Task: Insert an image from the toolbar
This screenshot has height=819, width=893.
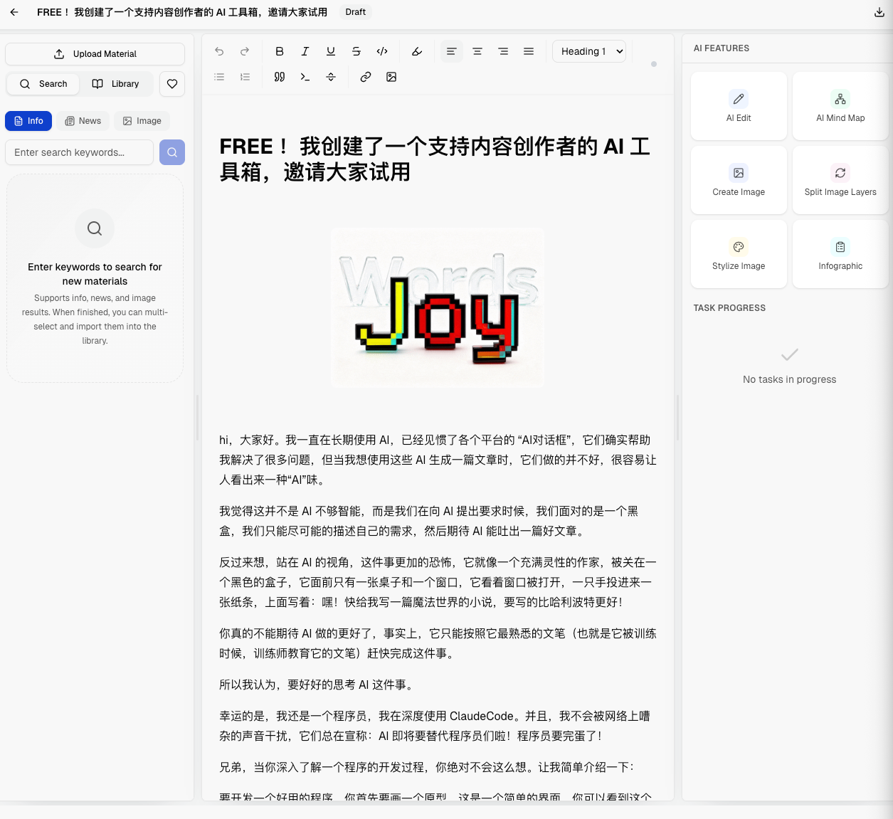Action: pyautogui.click(x=391, y=77)
